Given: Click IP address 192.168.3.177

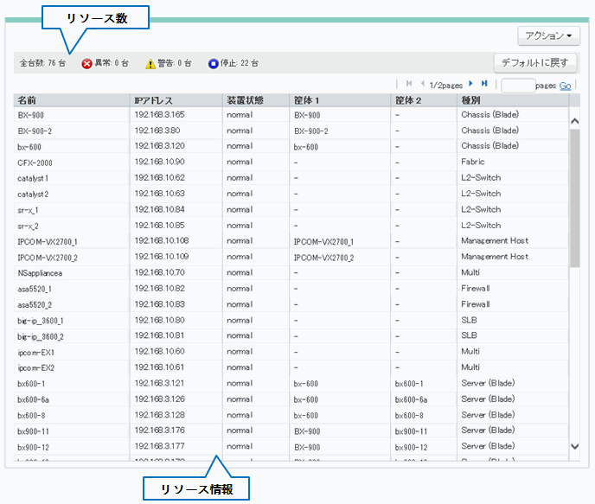Looking at the screenshot, I should tap(159, 446).
